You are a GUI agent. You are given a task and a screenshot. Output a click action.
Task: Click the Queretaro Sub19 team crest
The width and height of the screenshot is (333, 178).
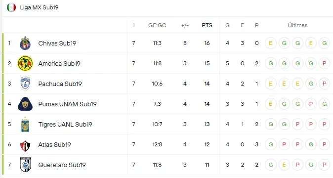point(25,165)
